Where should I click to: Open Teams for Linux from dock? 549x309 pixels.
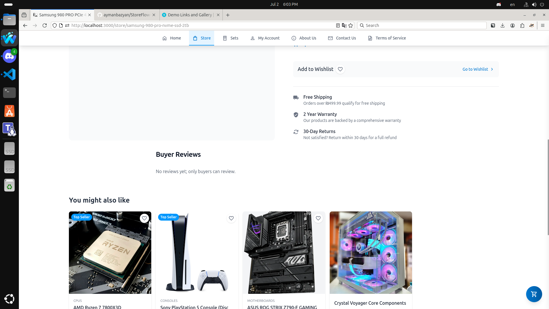[x=9, y=129]
